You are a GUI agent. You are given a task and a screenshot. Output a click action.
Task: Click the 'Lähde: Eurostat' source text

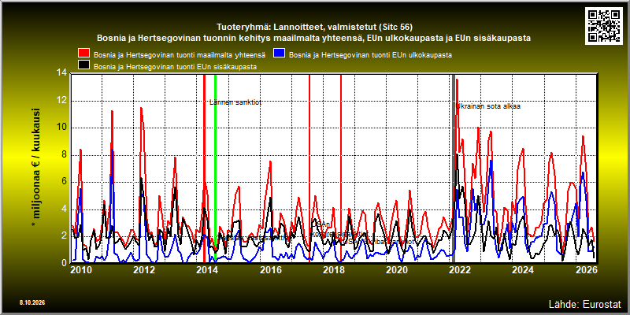coord(585,303)
